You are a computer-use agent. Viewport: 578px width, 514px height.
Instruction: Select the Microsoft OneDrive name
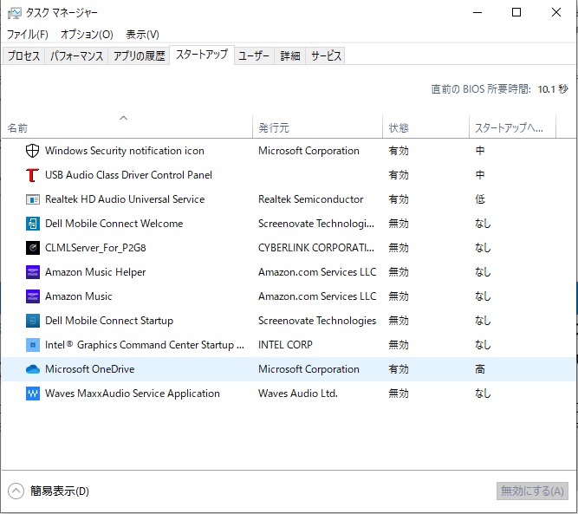pos(89,369)
